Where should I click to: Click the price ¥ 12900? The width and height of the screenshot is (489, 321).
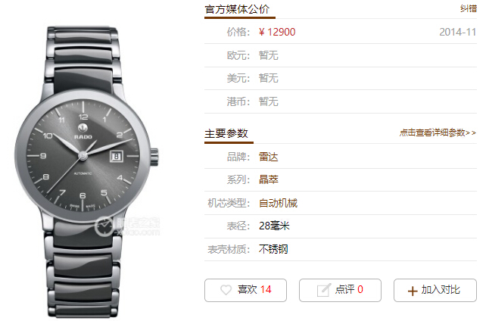pos(277,32)
